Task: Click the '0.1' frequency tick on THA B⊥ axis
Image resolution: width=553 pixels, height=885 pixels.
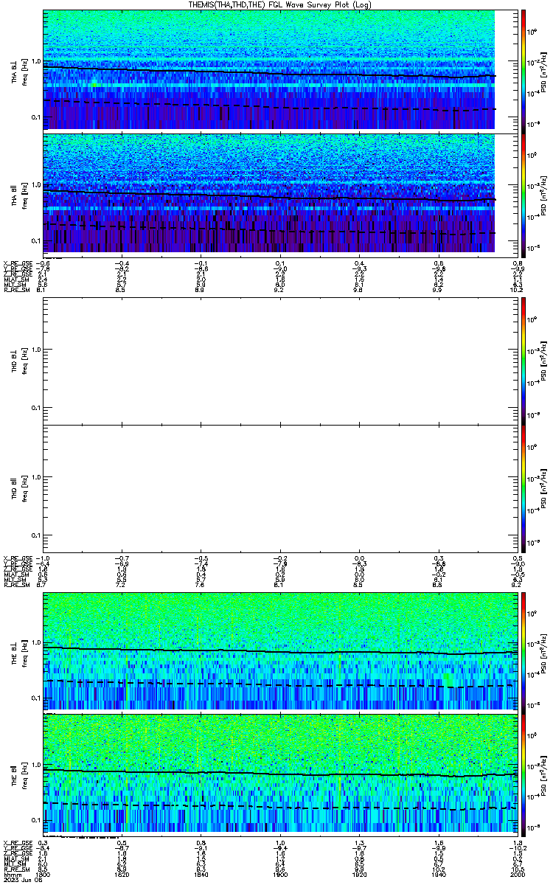Action: [x=37, y=117]
